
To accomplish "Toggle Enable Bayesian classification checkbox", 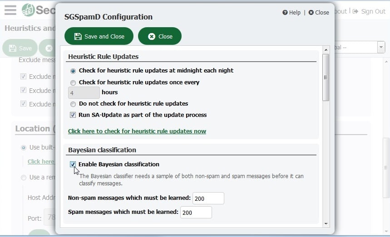I will pos(73,164).
